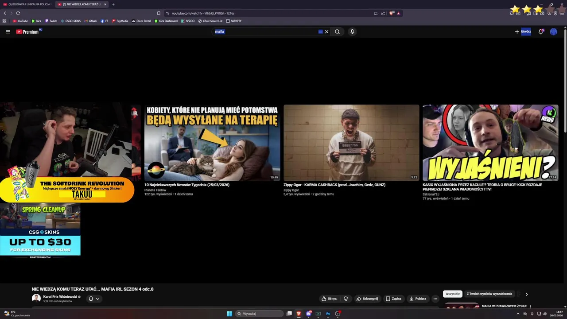This screenshot has height=319, width=567.
Task: Open the GMAIL bookmark
Action: (90, 21)
